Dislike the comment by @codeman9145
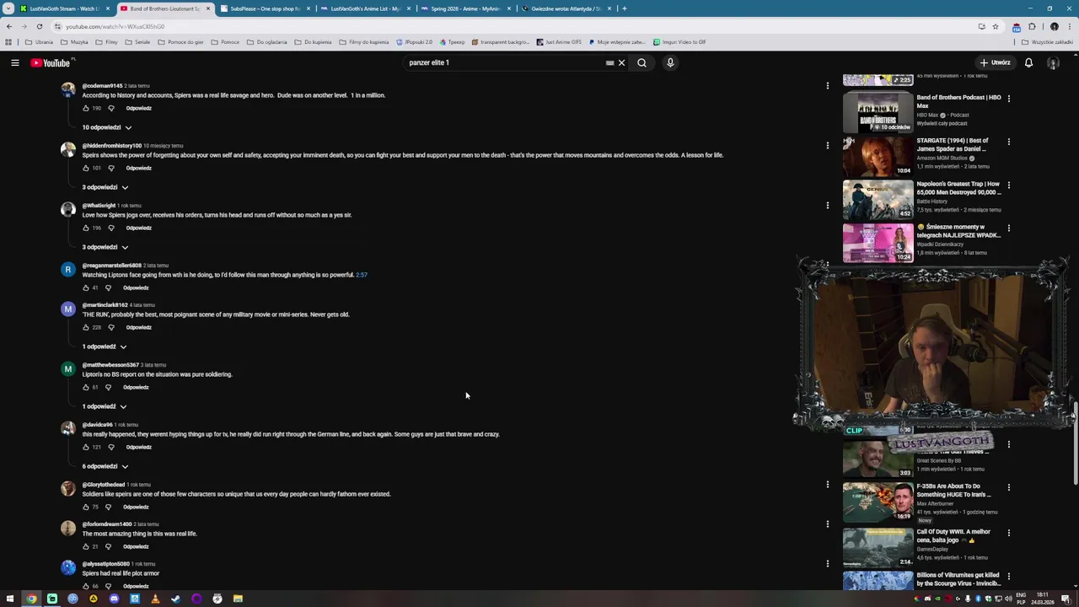 point(110,108)
